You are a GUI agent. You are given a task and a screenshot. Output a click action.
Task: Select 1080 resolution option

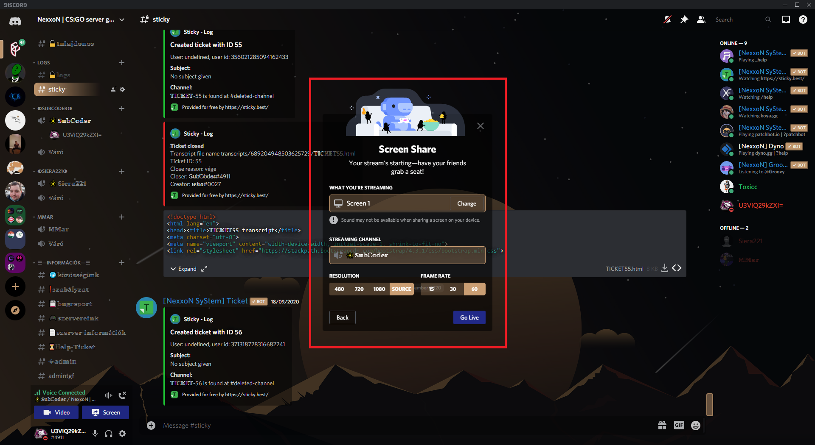(379, 289)
